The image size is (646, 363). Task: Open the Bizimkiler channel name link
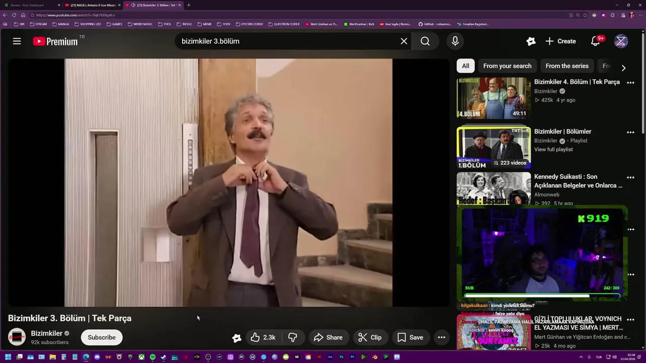pyautogui.click(x=46, y=333)
